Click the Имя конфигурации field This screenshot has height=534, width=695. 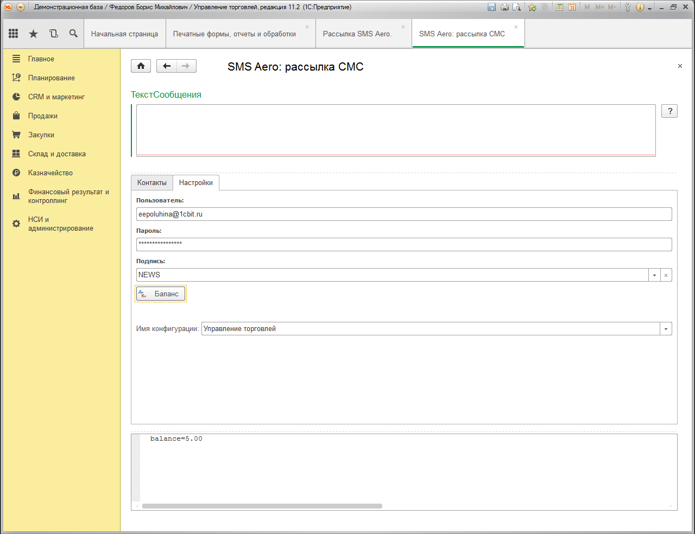pyautogui.click(x=431, y=329)
